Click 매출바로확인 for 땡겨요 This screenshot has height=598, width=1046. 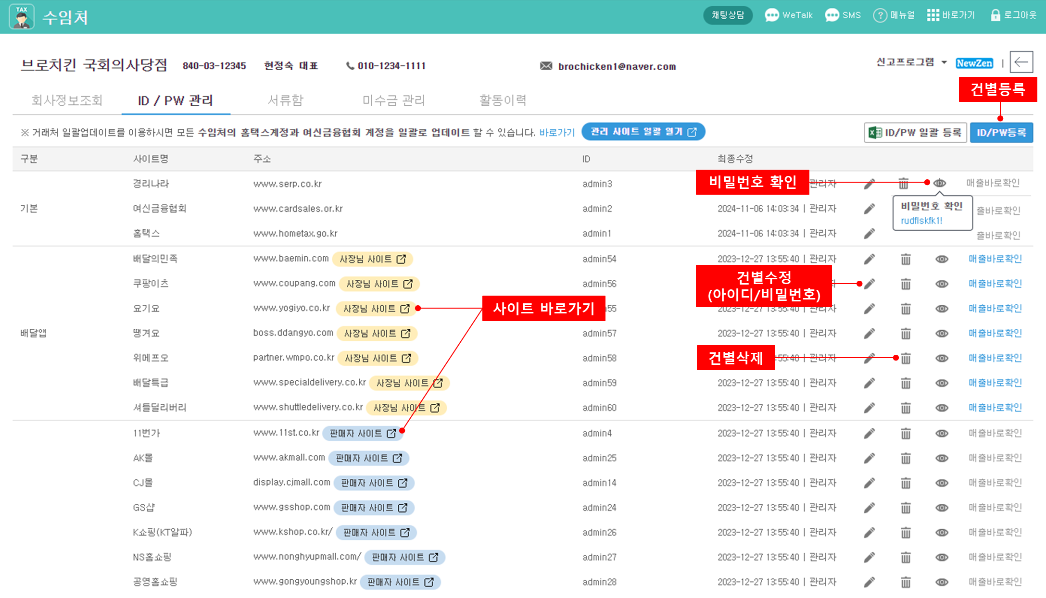[995, 333]
